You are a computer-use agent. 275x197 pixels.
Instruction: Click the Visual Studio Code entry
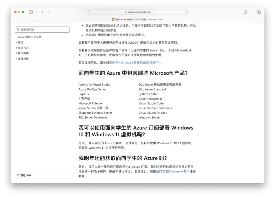151,103
